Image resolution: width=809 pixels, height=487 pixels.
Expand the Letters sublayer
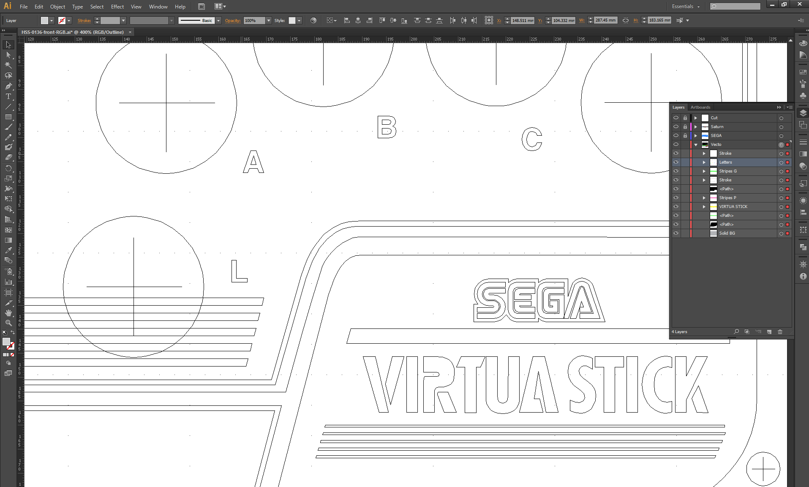[x=704, y=162]
